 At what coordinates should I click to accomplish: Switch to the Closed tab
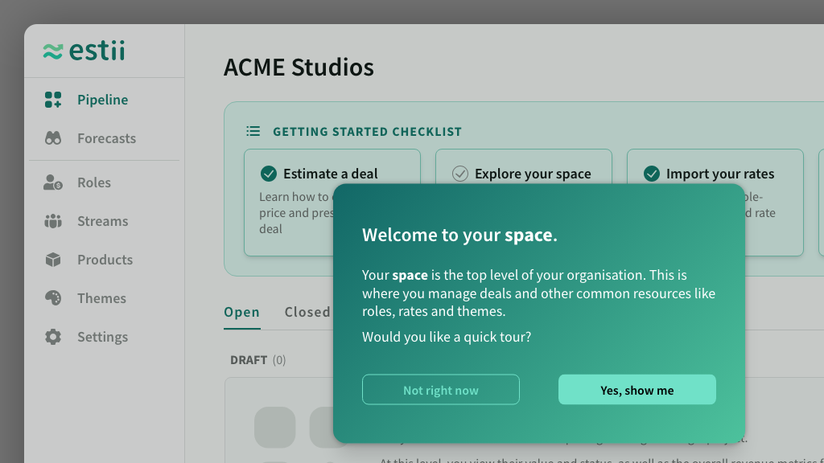307,312
